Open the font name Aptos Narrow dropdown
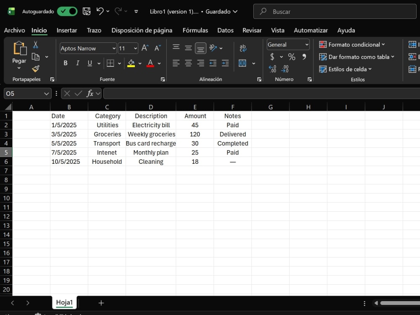Viewport: 420px width, 315px height. tap(114, 48)
